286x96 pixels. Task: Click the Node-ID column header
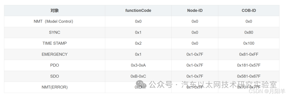pyautogui.click(x=195, y=11)
